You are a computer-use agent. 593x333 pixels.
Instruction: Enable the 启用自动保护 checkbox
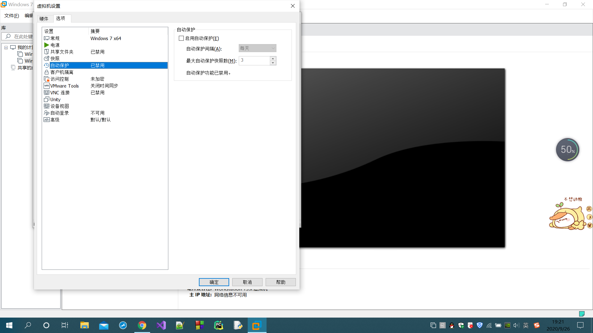tap(181, 38)
